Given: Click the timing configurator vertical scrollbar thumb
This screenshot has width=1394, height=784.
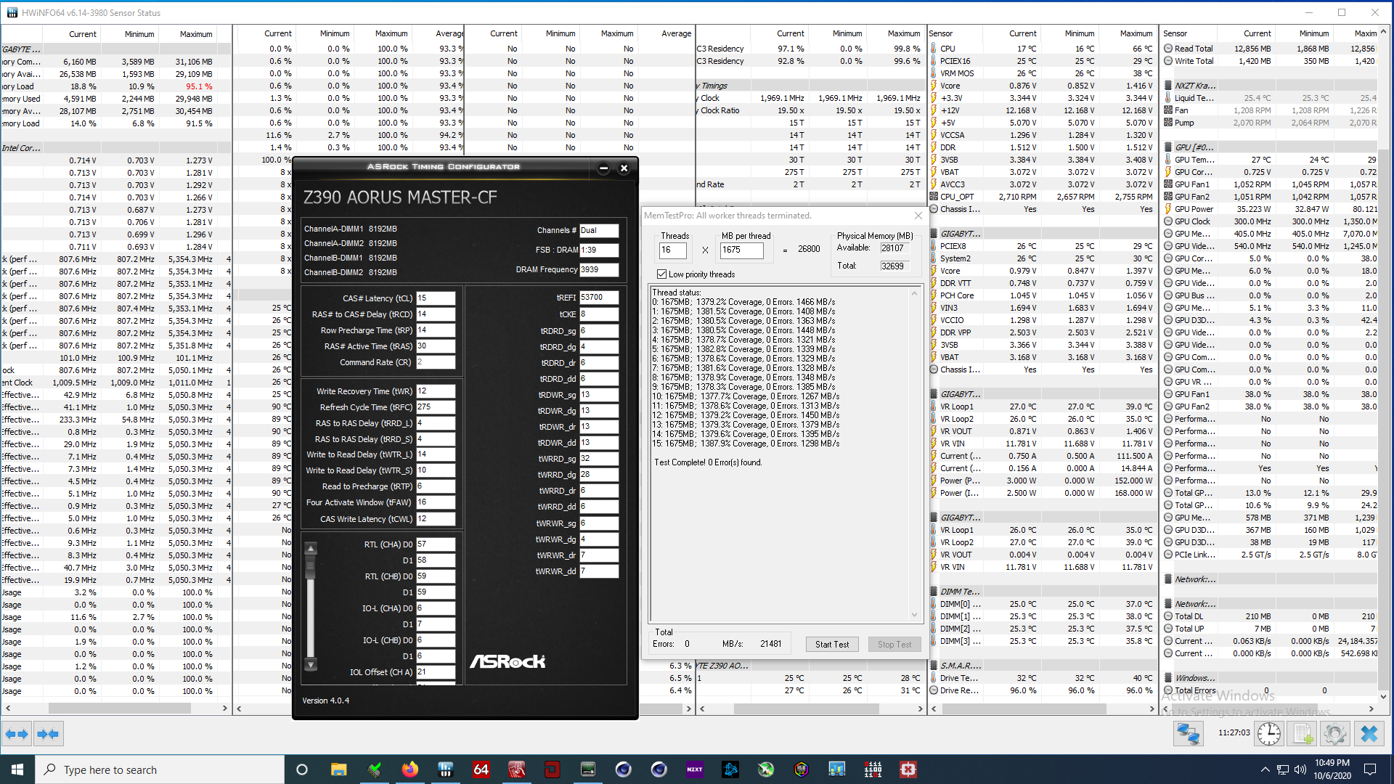Looking at the screenshot, I should click(x=311, y=567).
